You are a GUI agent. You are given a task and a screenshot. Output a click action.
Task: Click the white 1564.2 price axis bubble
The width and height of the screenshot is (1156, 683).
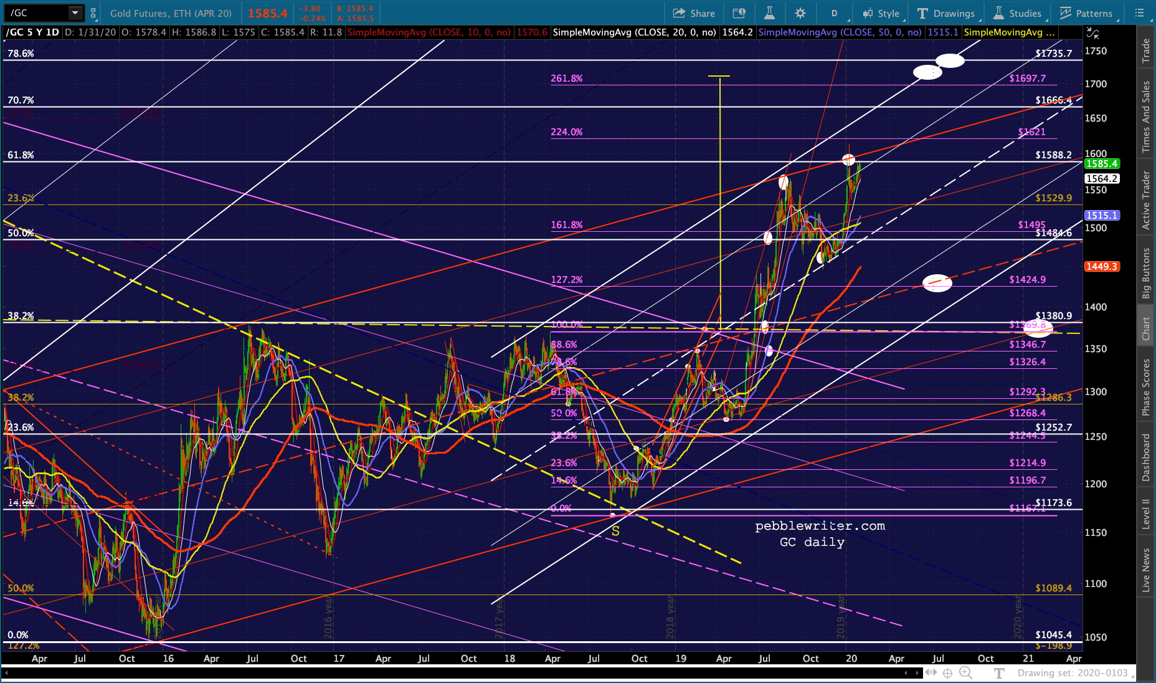(x=1102, y=179)
